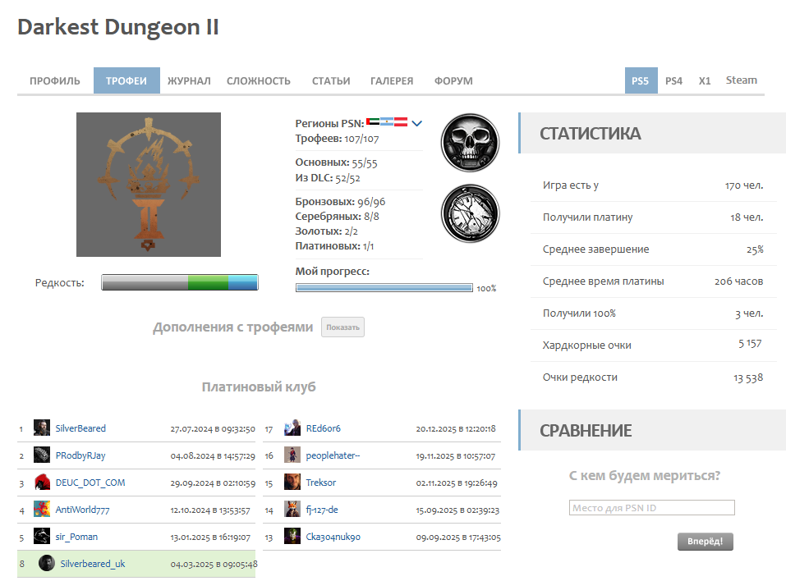The image size is (786, 581).
Task: Switch platform to PS4
Action: click(673, 81)
